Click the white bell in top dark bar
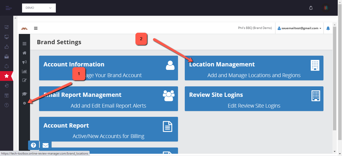 [311, 8]
